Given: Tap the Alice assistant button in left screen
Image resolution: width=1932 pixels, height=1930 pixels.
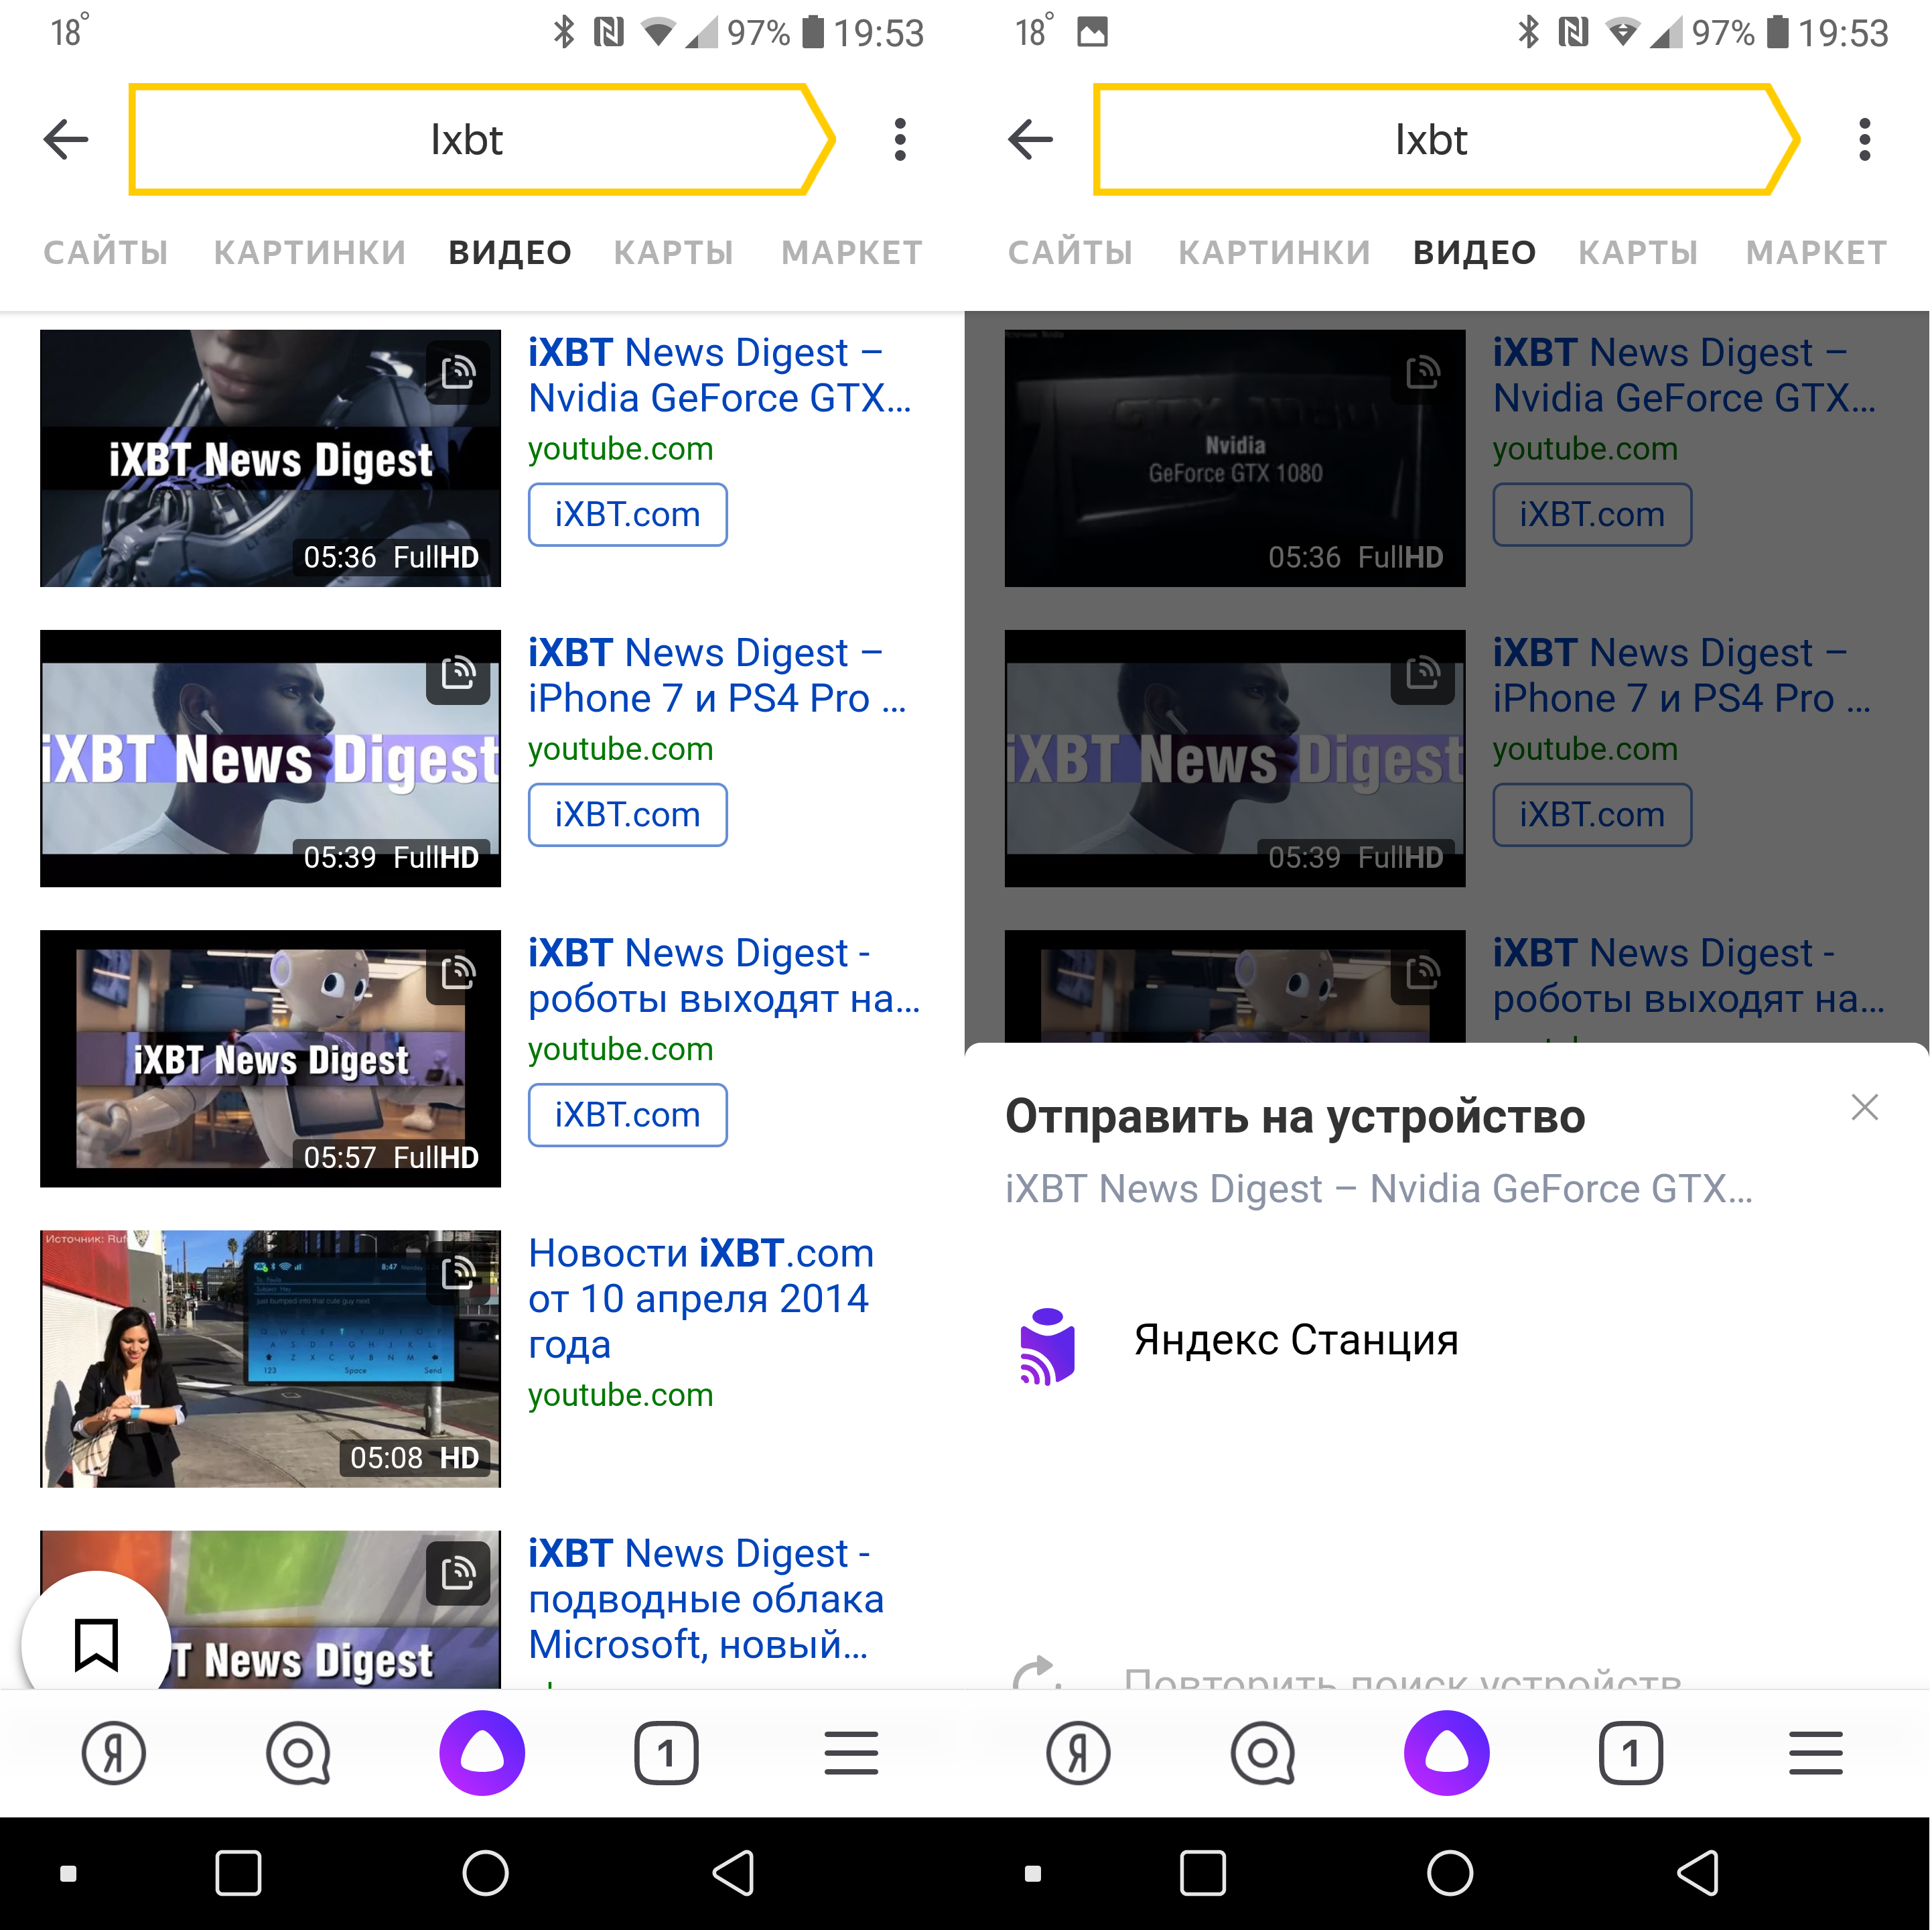Looking at the screenshot, I should [482, 1754].
